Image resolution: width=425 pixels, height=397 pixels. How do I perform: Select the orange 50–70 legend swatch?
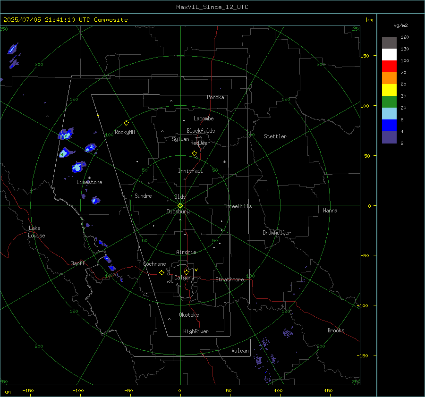point(389,78)
